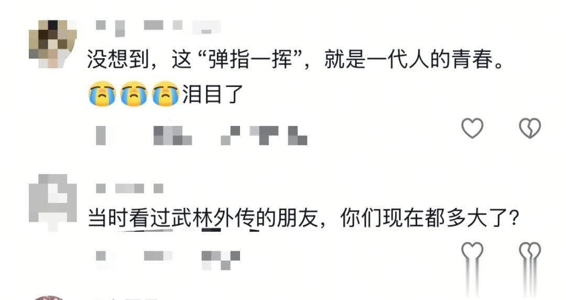The width and height of the screenshot is (566, 300).
Task: Like the "弹指一挥" comment with heart
Action: (472, 128)
